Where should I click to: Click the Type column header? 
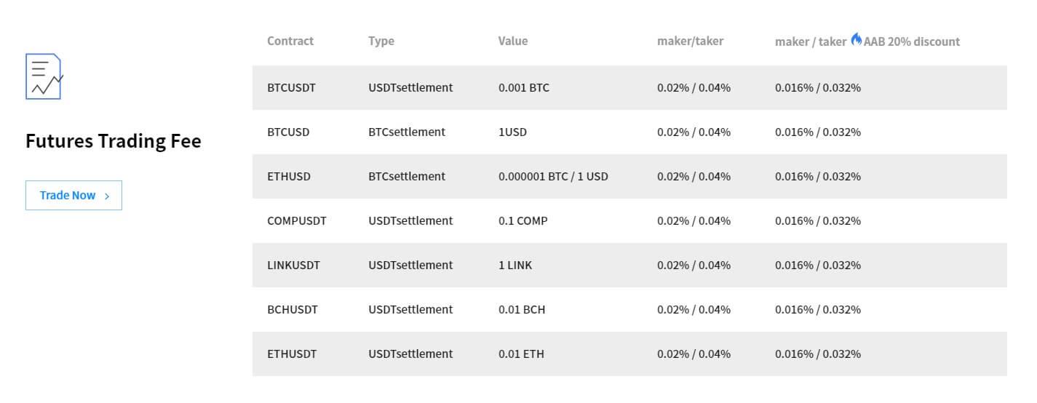pyautogui.click(x=381, y=41)
